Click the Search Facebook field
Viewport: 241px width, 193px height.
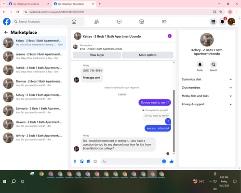click(x=38, y=22)
